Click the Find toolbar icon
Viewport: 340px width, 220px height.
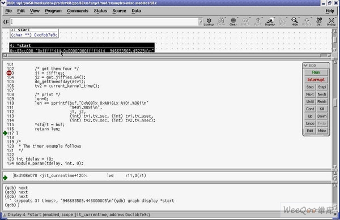pyautogui.click(x=221, y=21)
